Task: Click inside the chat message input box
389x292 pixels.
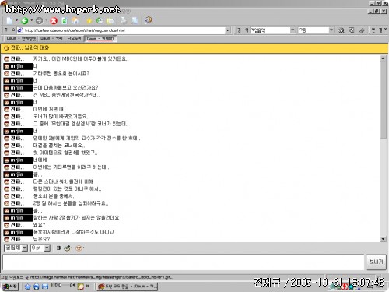Action: (184, 262)
